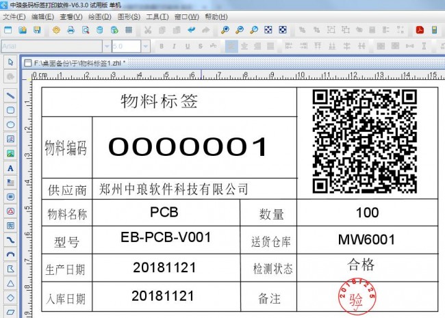Viewport: 445px width, 318px height.
Task: Click the Save floppy disk icon
Action: point(37,30)
